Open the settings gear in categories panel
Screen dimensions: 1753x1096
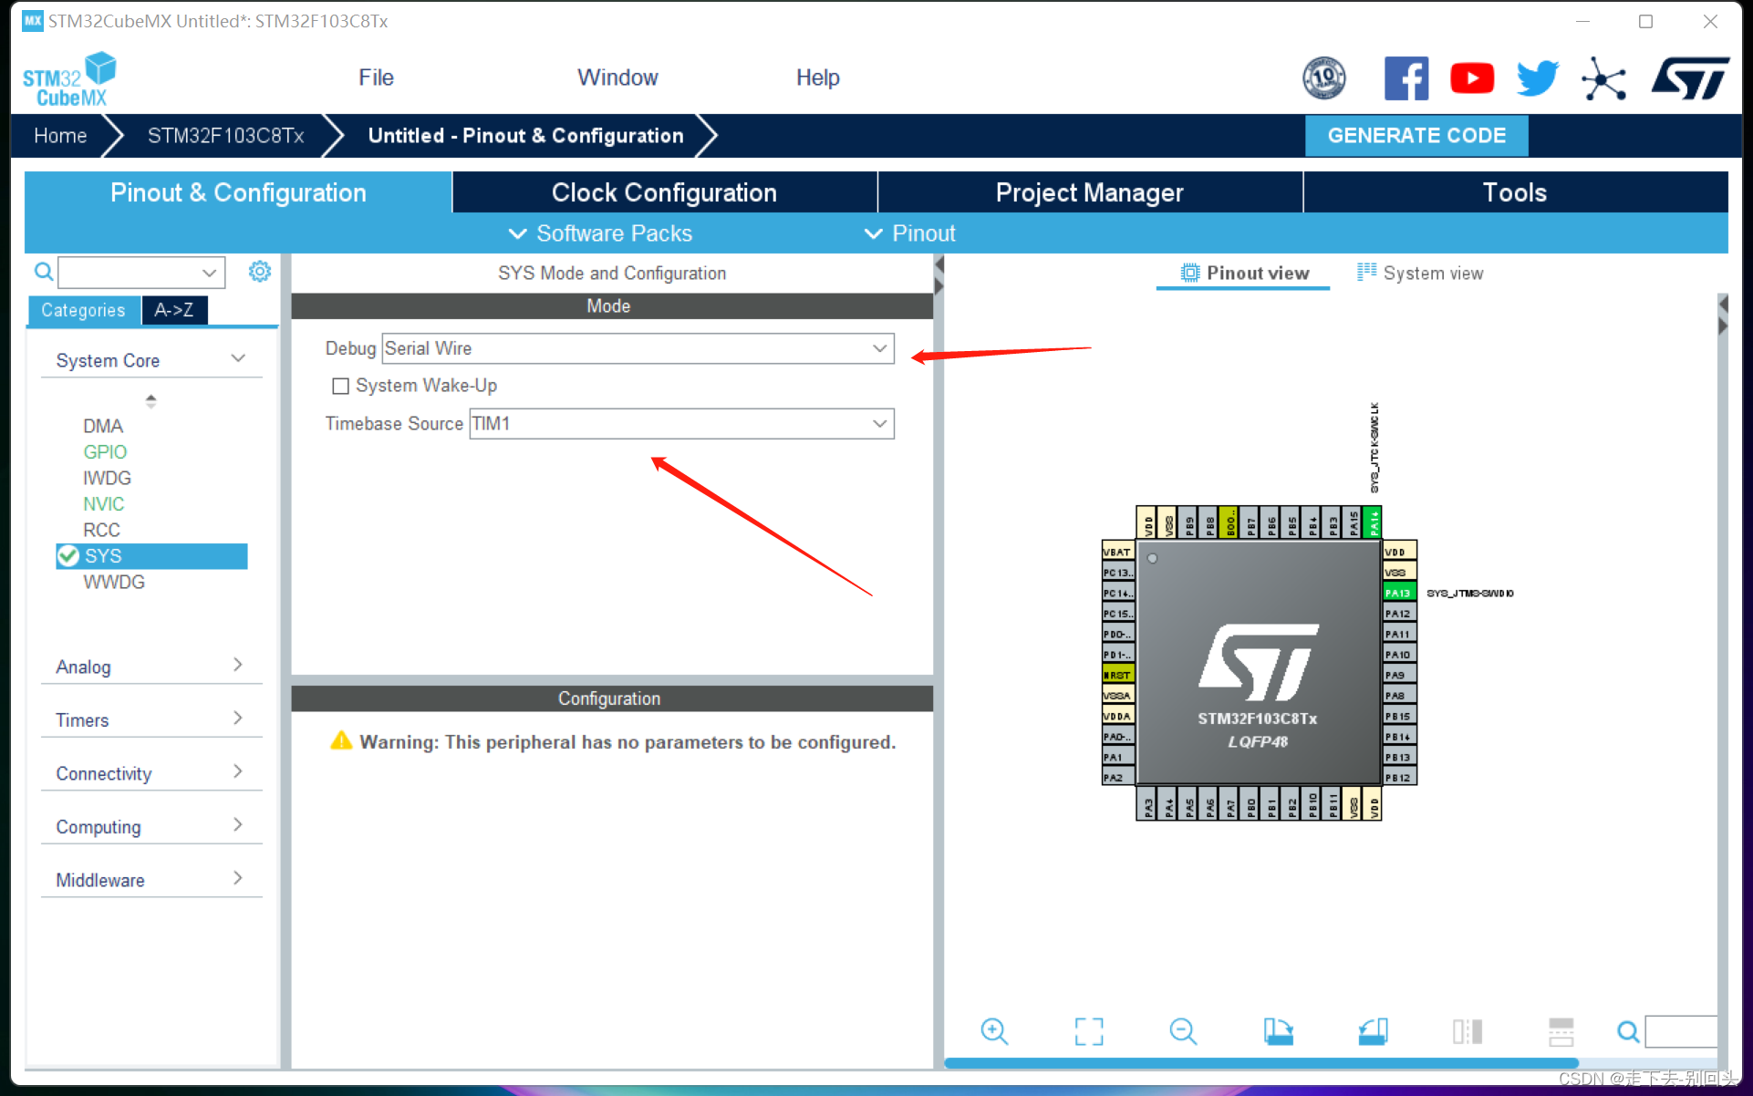260,272
